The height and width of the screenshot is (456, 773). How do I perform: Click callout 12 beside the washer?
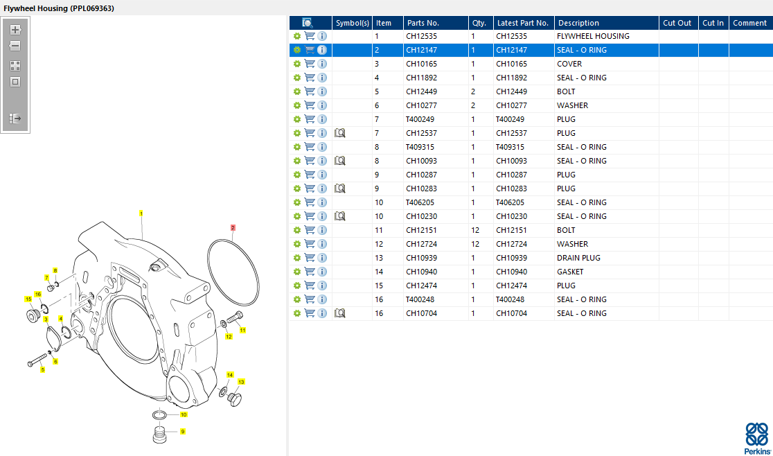(x=229, y=337)
